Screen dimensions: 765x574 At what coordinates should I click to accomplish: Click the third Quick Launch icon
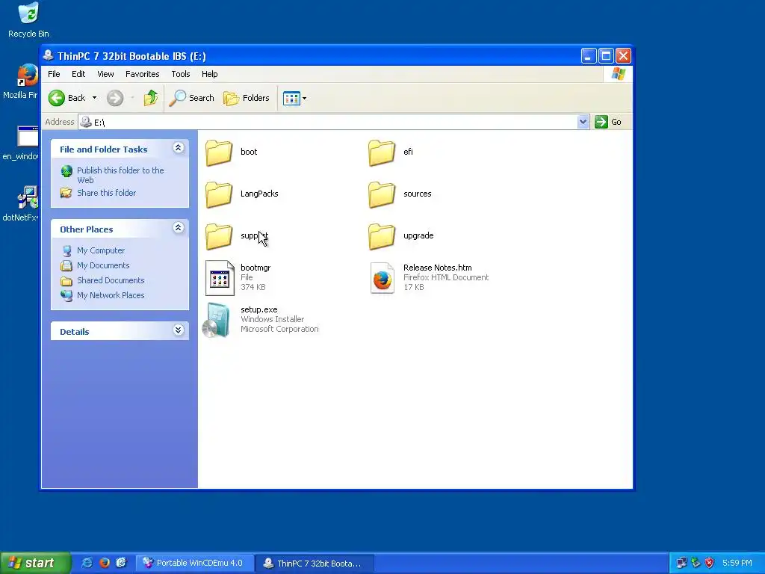point(122,563)
